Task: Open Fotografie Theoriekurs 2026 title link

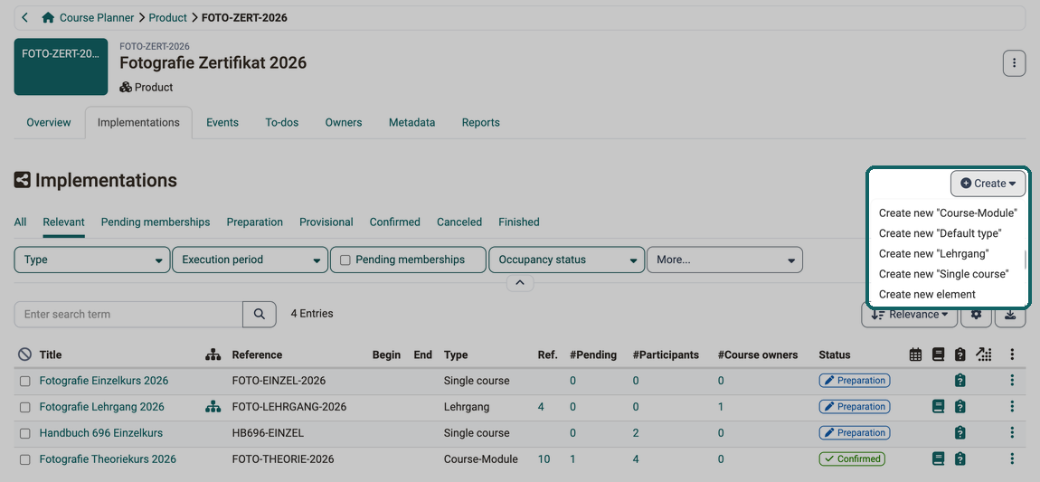Action: click(108, 458)
